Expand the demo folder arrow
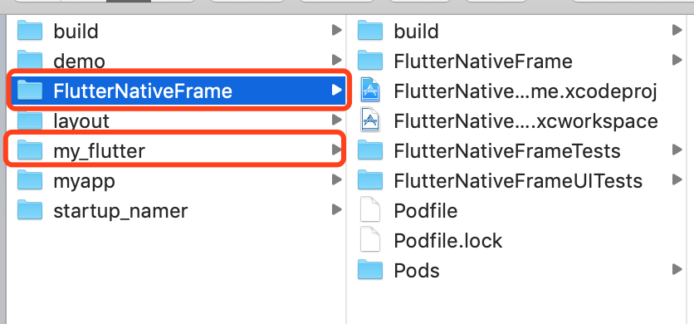694x324 pixels. click(337, 60)
